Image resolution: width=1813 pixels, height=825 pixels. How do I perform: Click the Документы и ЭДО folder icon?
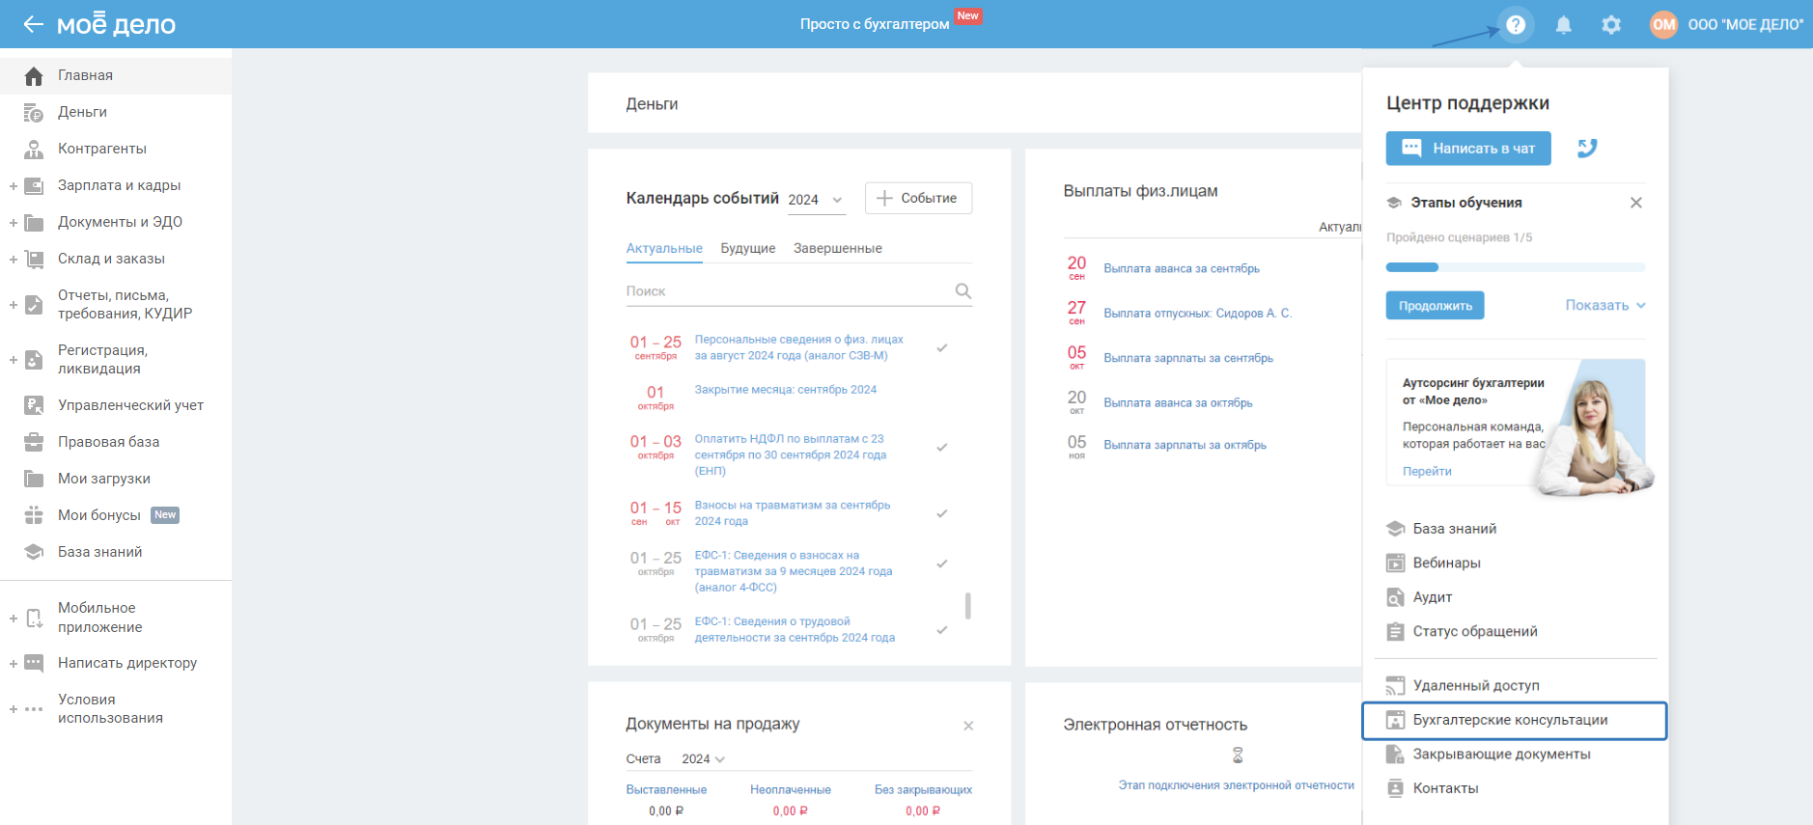pos(34,223)
